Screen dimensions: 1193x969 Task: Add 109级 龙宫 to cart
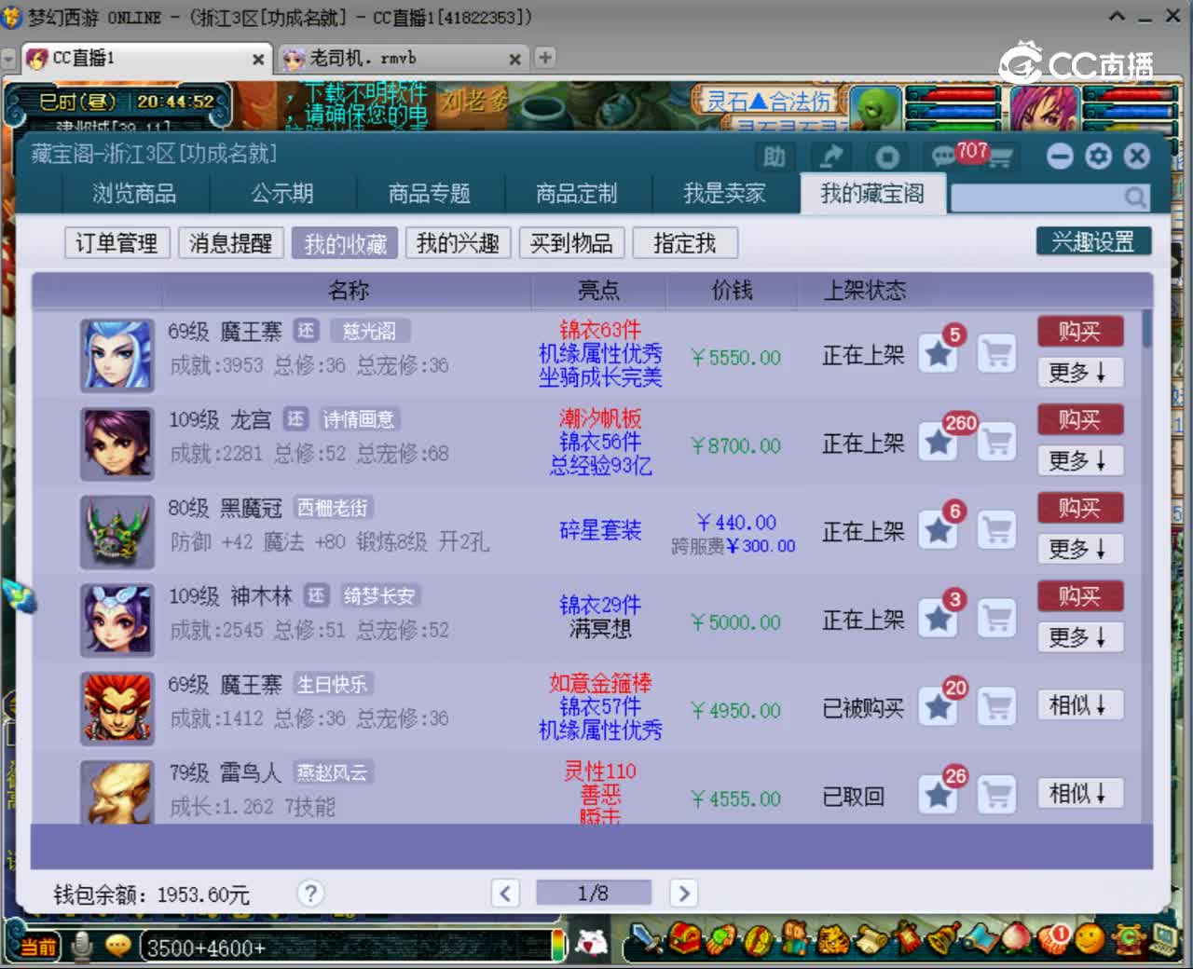point(997,442)
